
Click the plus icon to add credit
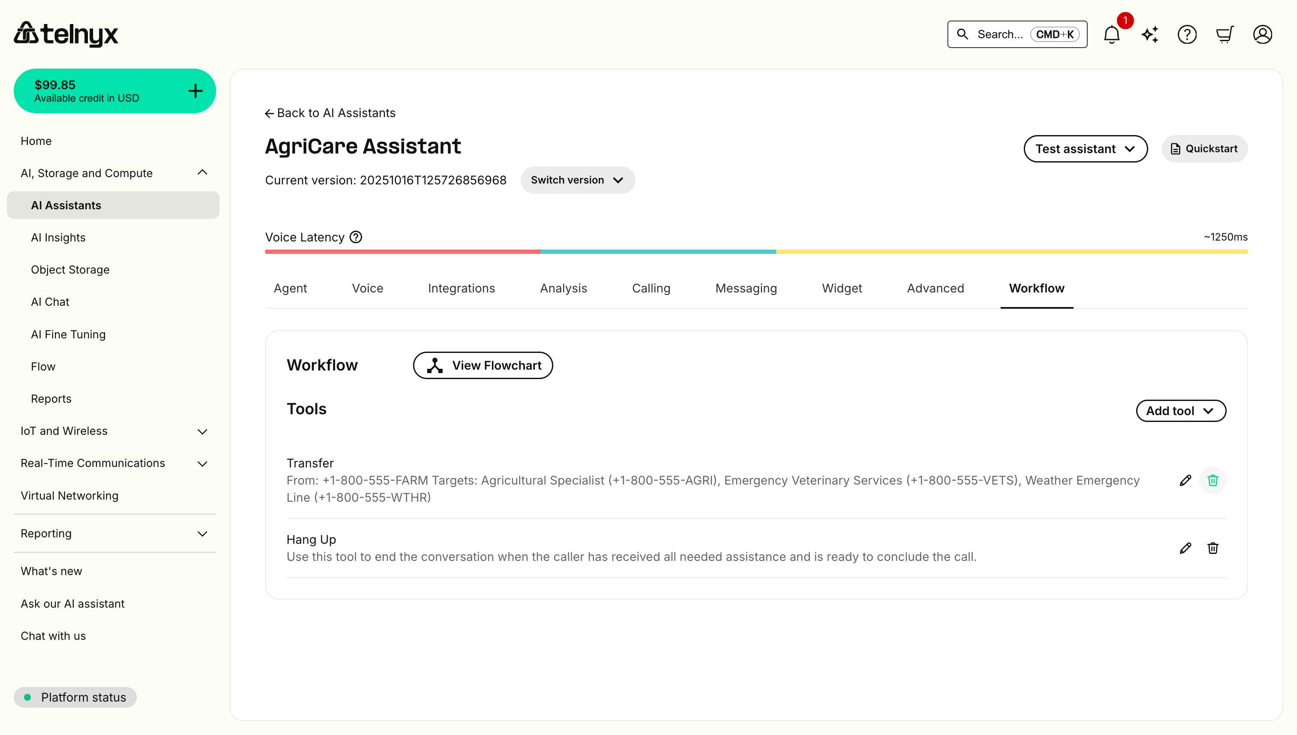195,90
